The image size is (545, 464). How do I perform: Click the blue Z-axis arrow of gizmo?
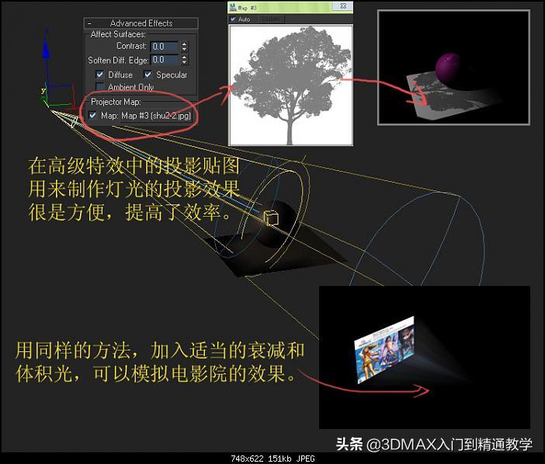click(46, 49)
